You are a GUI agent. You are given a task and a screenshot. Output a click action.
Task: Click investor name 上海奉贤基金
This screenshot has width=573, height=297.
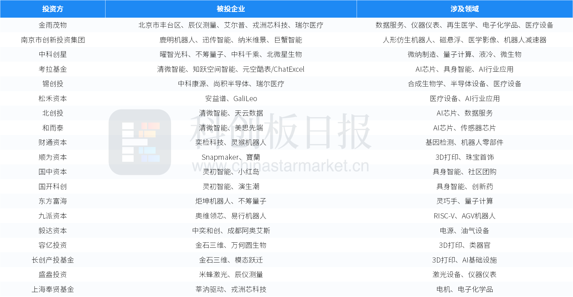point(53,289)
